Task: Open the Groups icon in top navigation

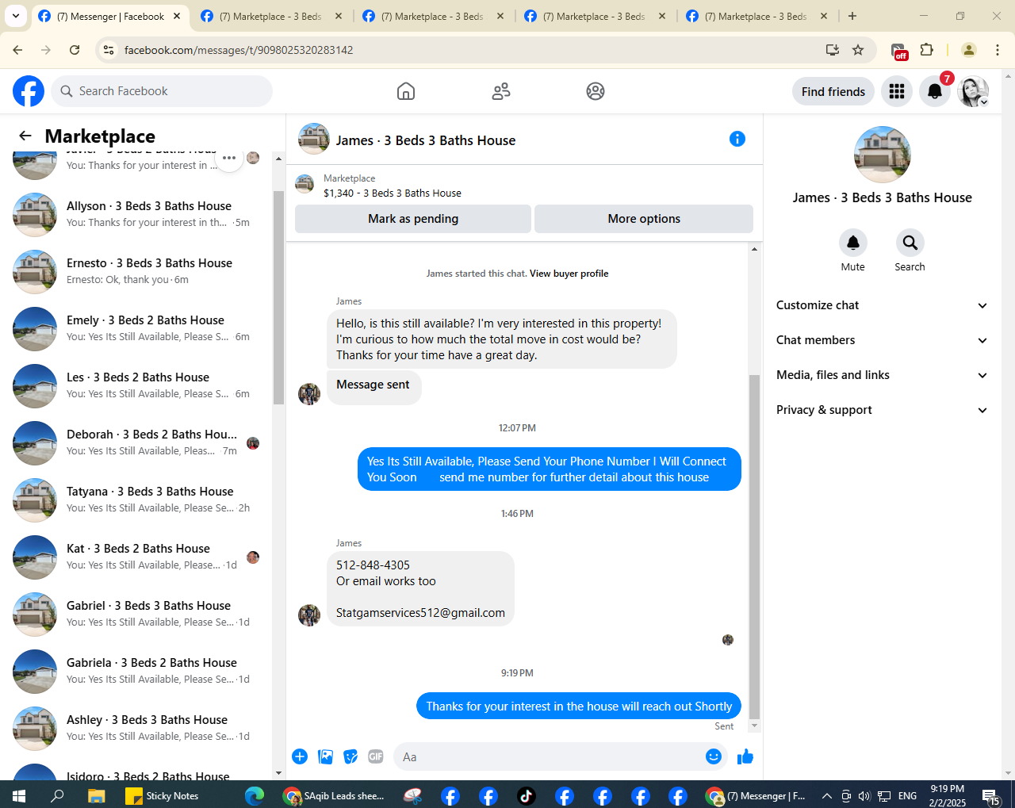Action: (x=596, y=91)
